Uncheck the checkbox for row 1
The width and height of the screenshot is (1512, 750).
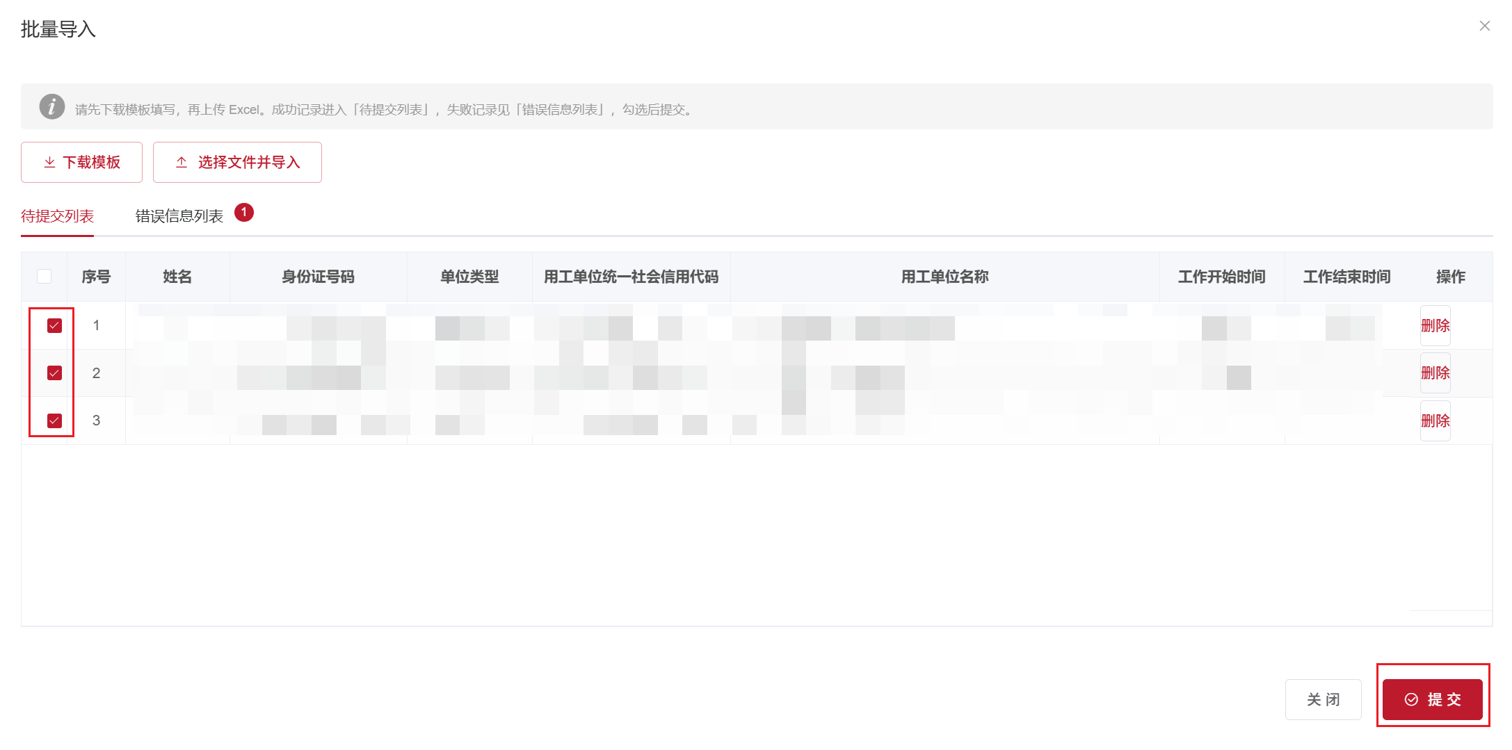pos(54,325)
